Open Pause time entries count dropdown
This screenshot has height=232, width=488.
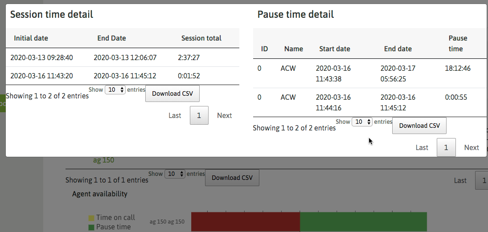click(x=362, y=122)
